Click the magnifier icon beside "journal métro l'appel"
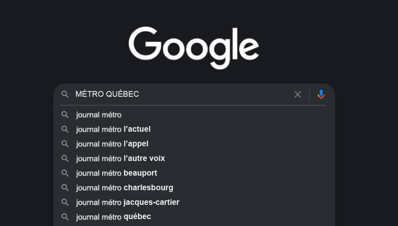The image size is (398, 226). pyautogui.click(x=65, y=144)
